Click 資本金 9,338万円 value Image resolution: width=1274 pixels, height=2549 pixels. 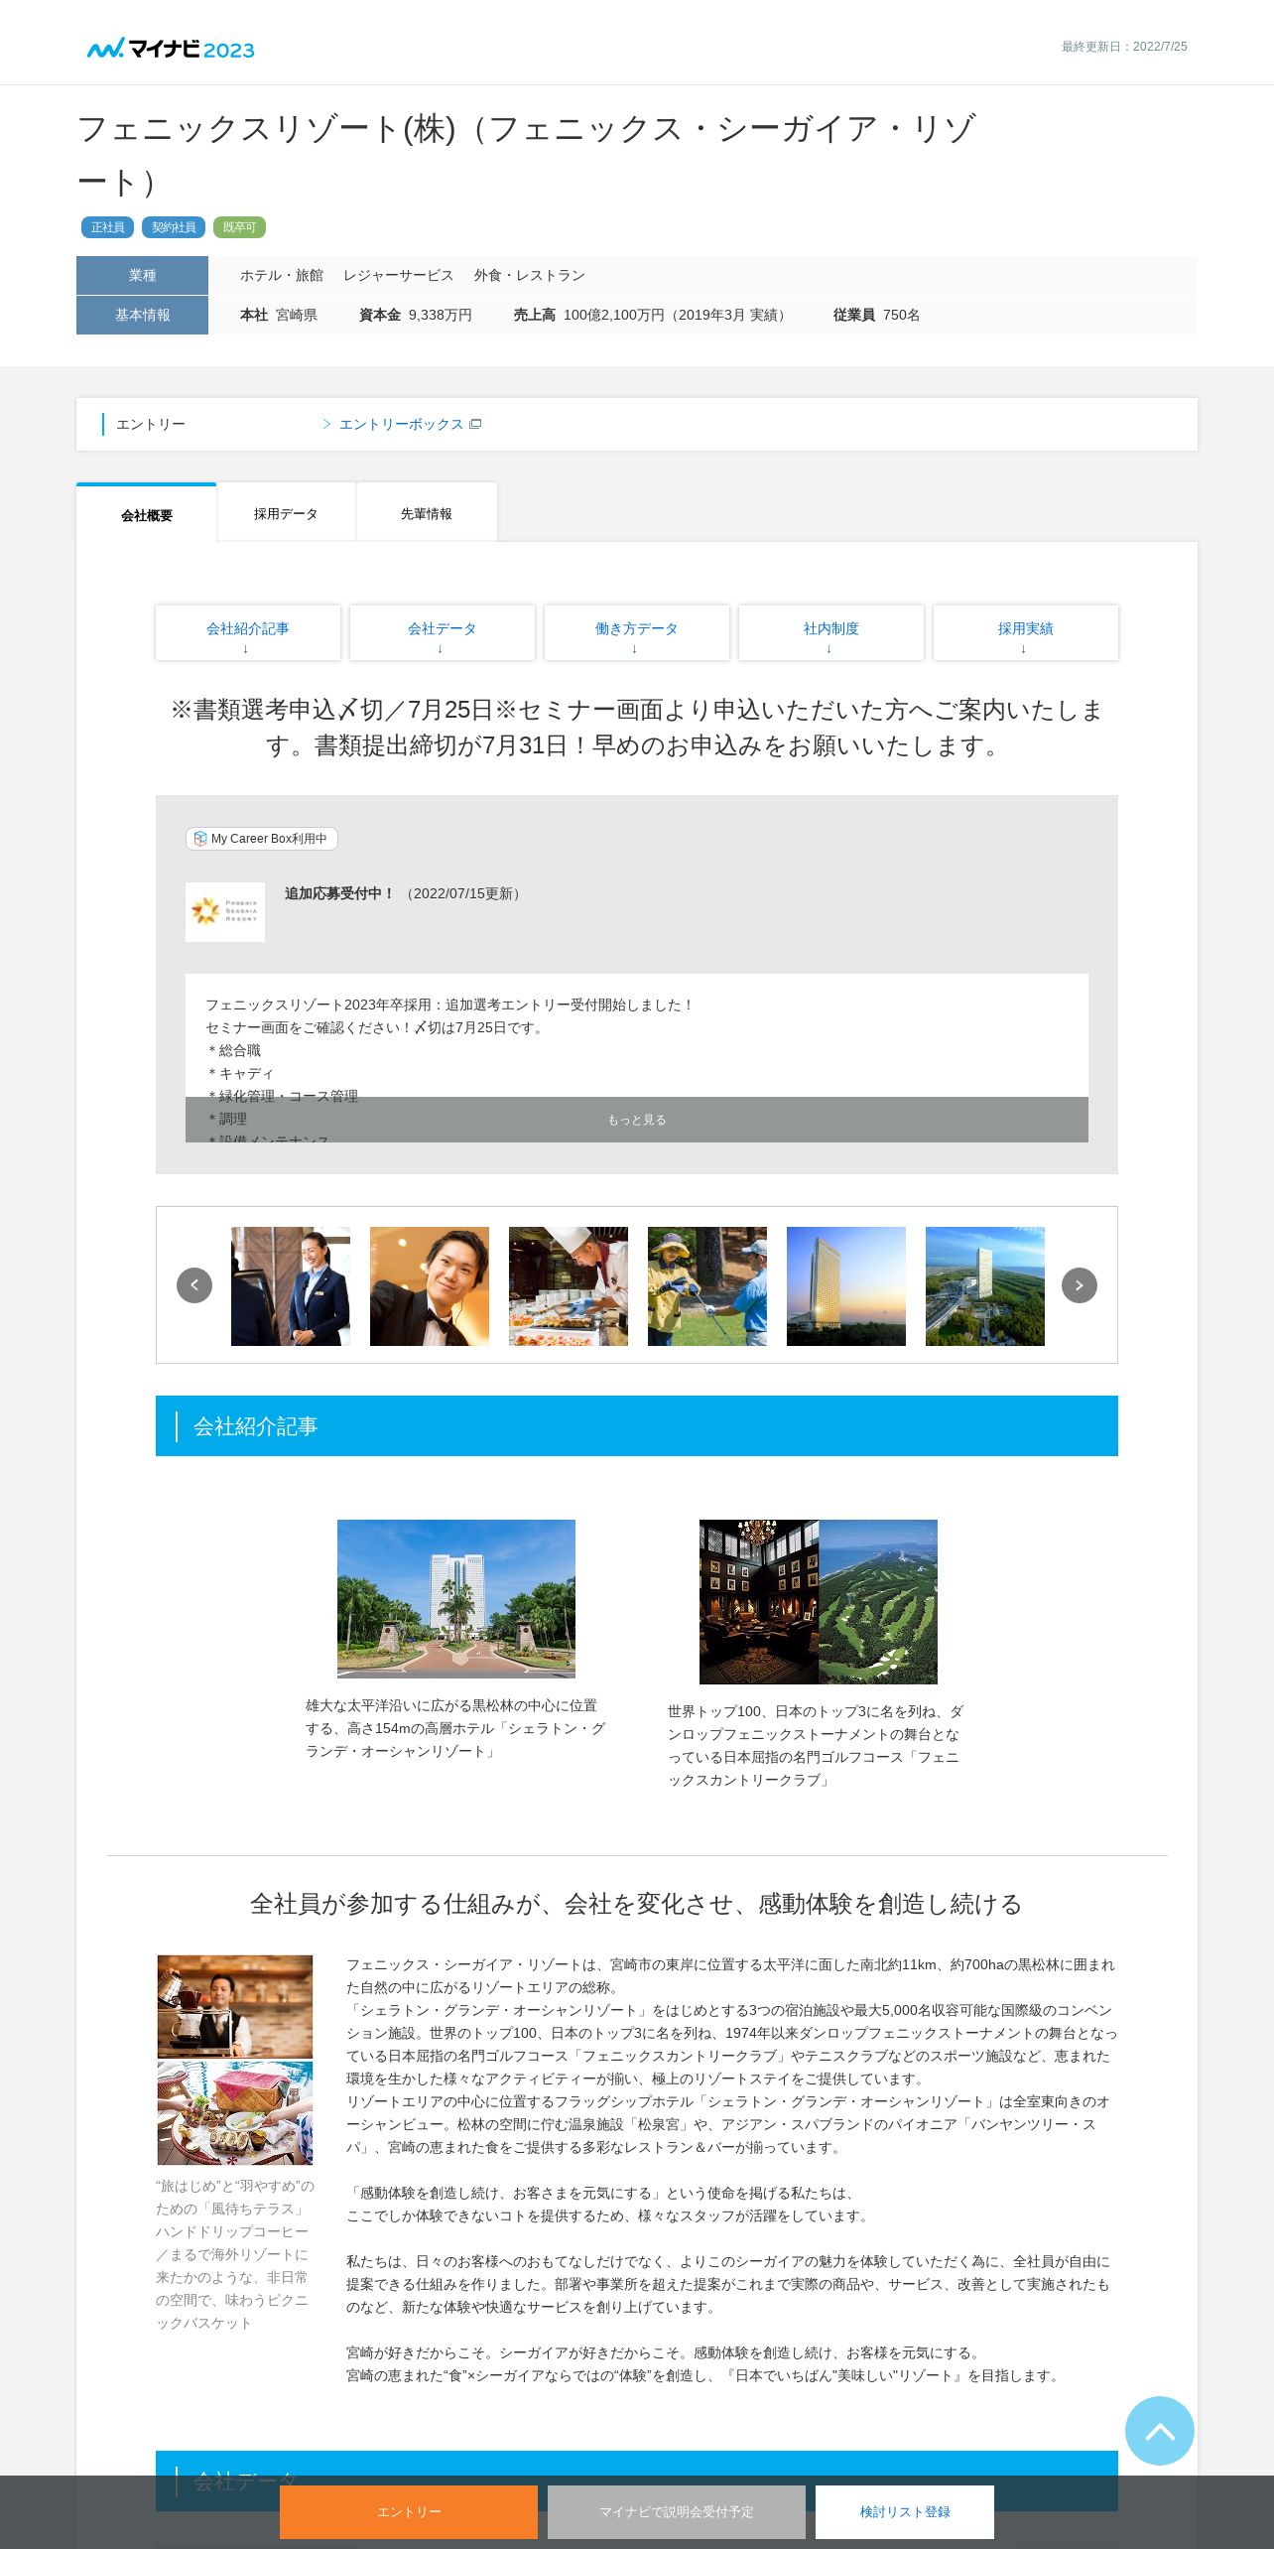pyautogui.click(x=416, y=315)
